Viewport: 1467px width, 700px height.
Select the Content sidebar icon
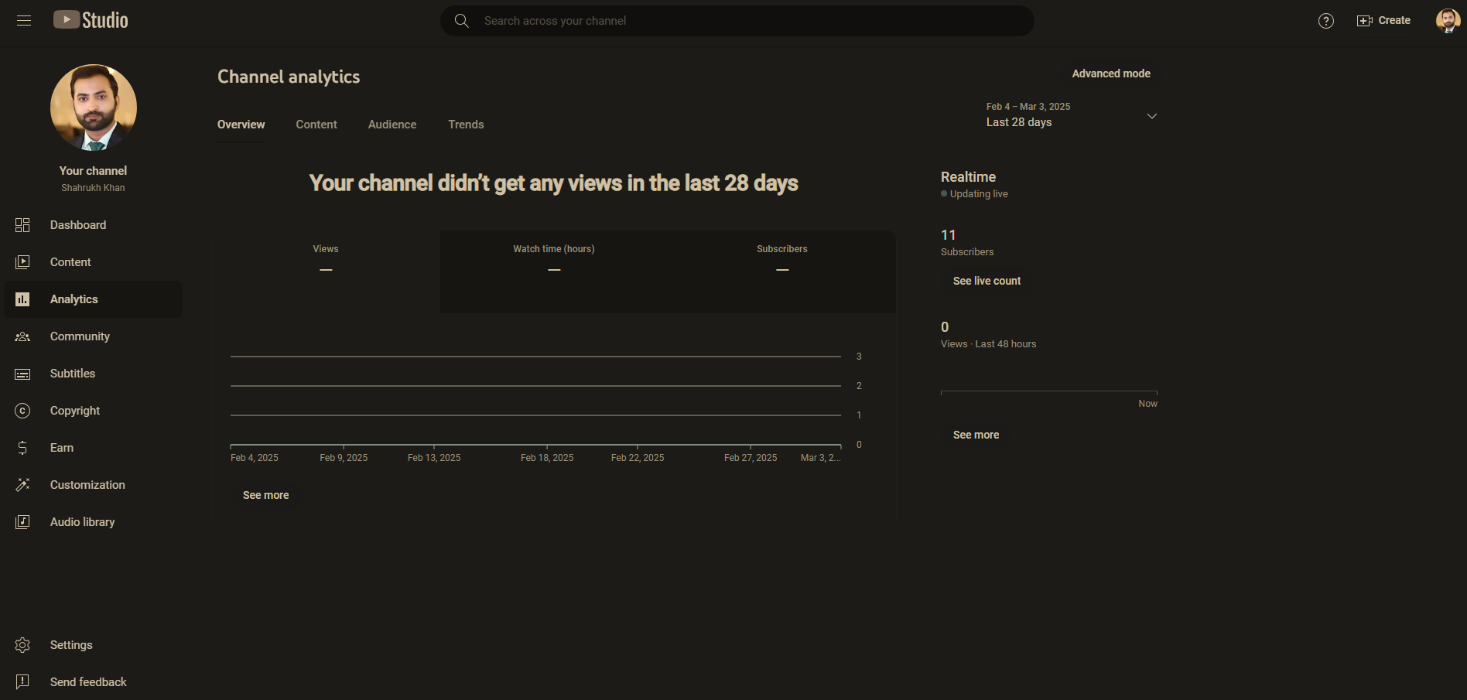pos(22,261)
